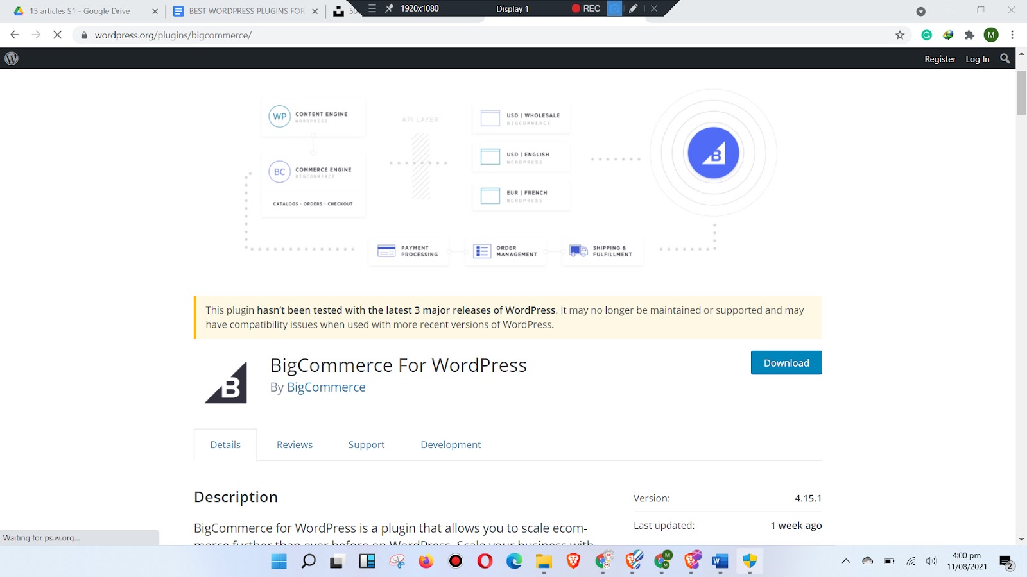Go back to the previous page
This screenshot has width=1027, height=577.
coord(15,35)
